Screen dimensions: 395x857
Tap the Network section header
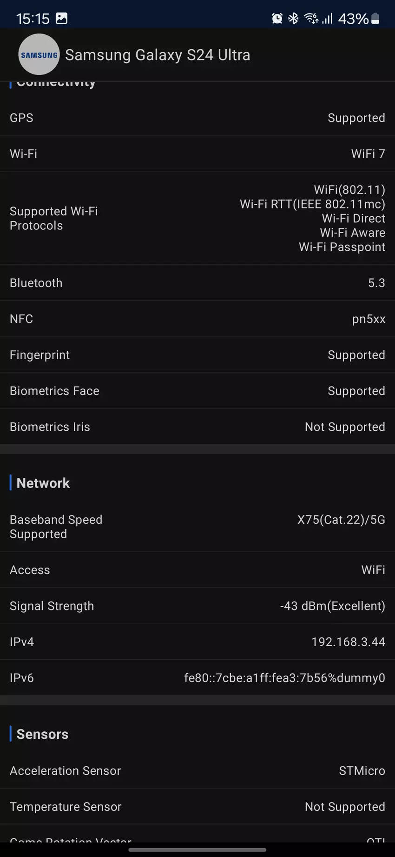pyautogui.click(x=43, y=483)
